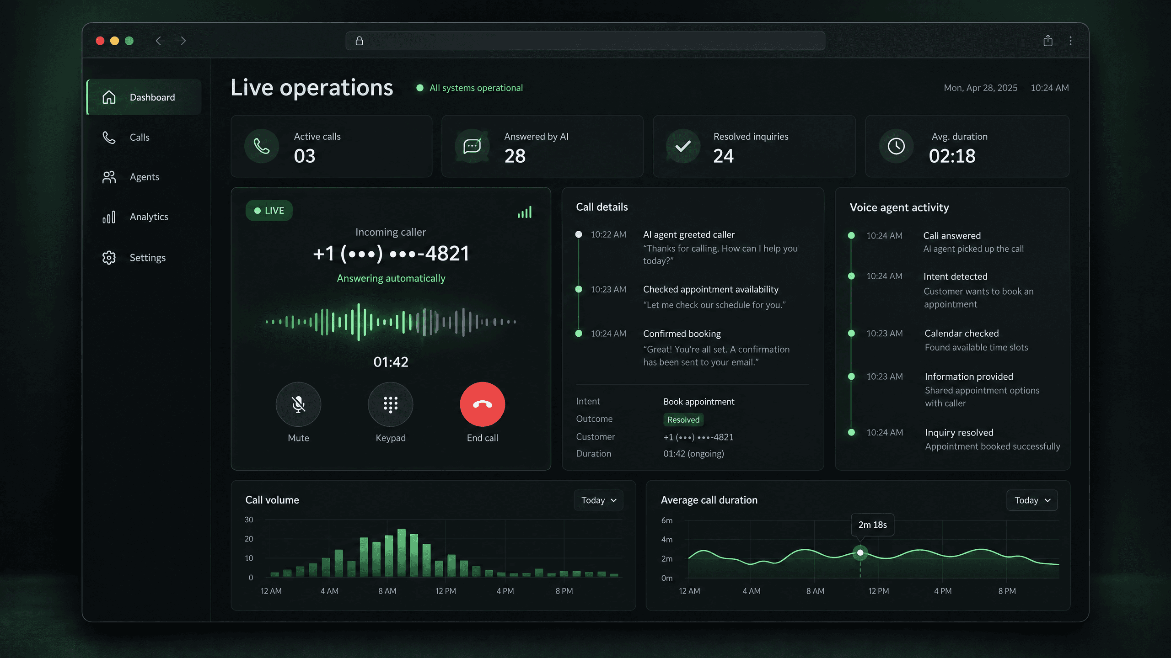Screen dimensions: 1171x658
Task: Select the Analytics menu item
Action: click(144, 217)
